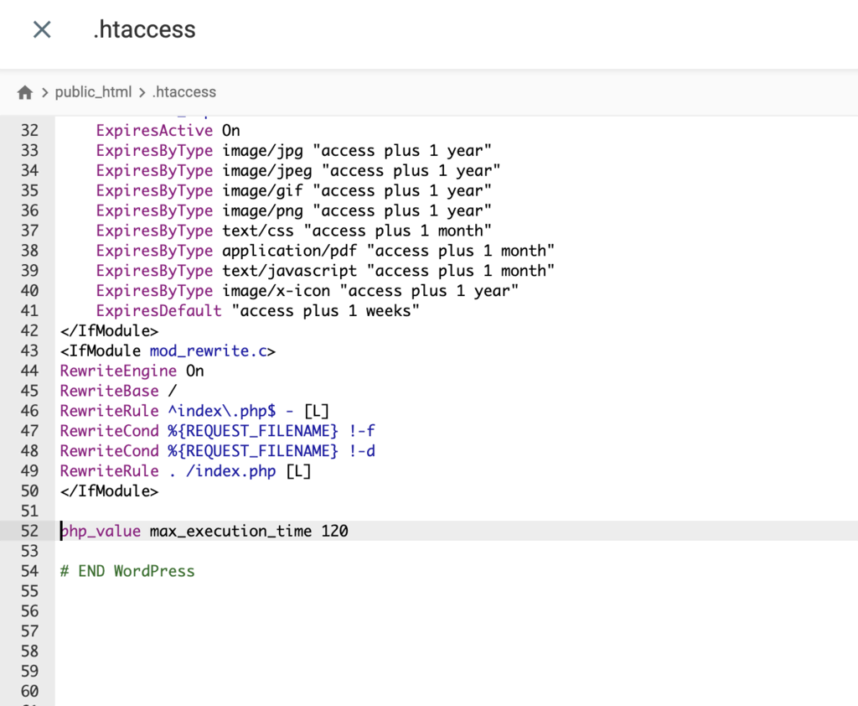
Task: Click the php_value max_execution_time line
Action: [204, 531]
